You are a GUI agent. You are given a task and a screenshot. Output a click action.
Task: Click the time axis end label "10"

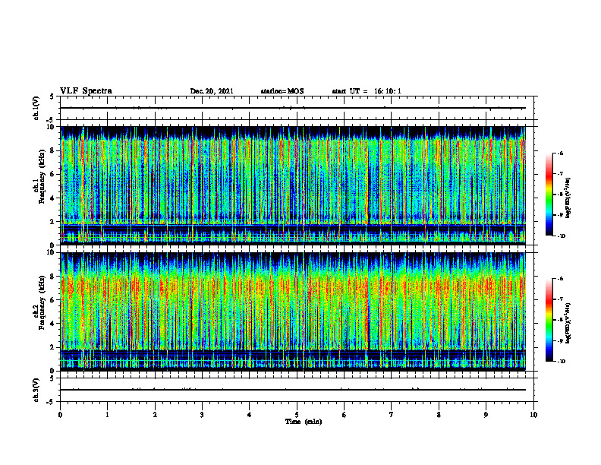coord(533,415)
